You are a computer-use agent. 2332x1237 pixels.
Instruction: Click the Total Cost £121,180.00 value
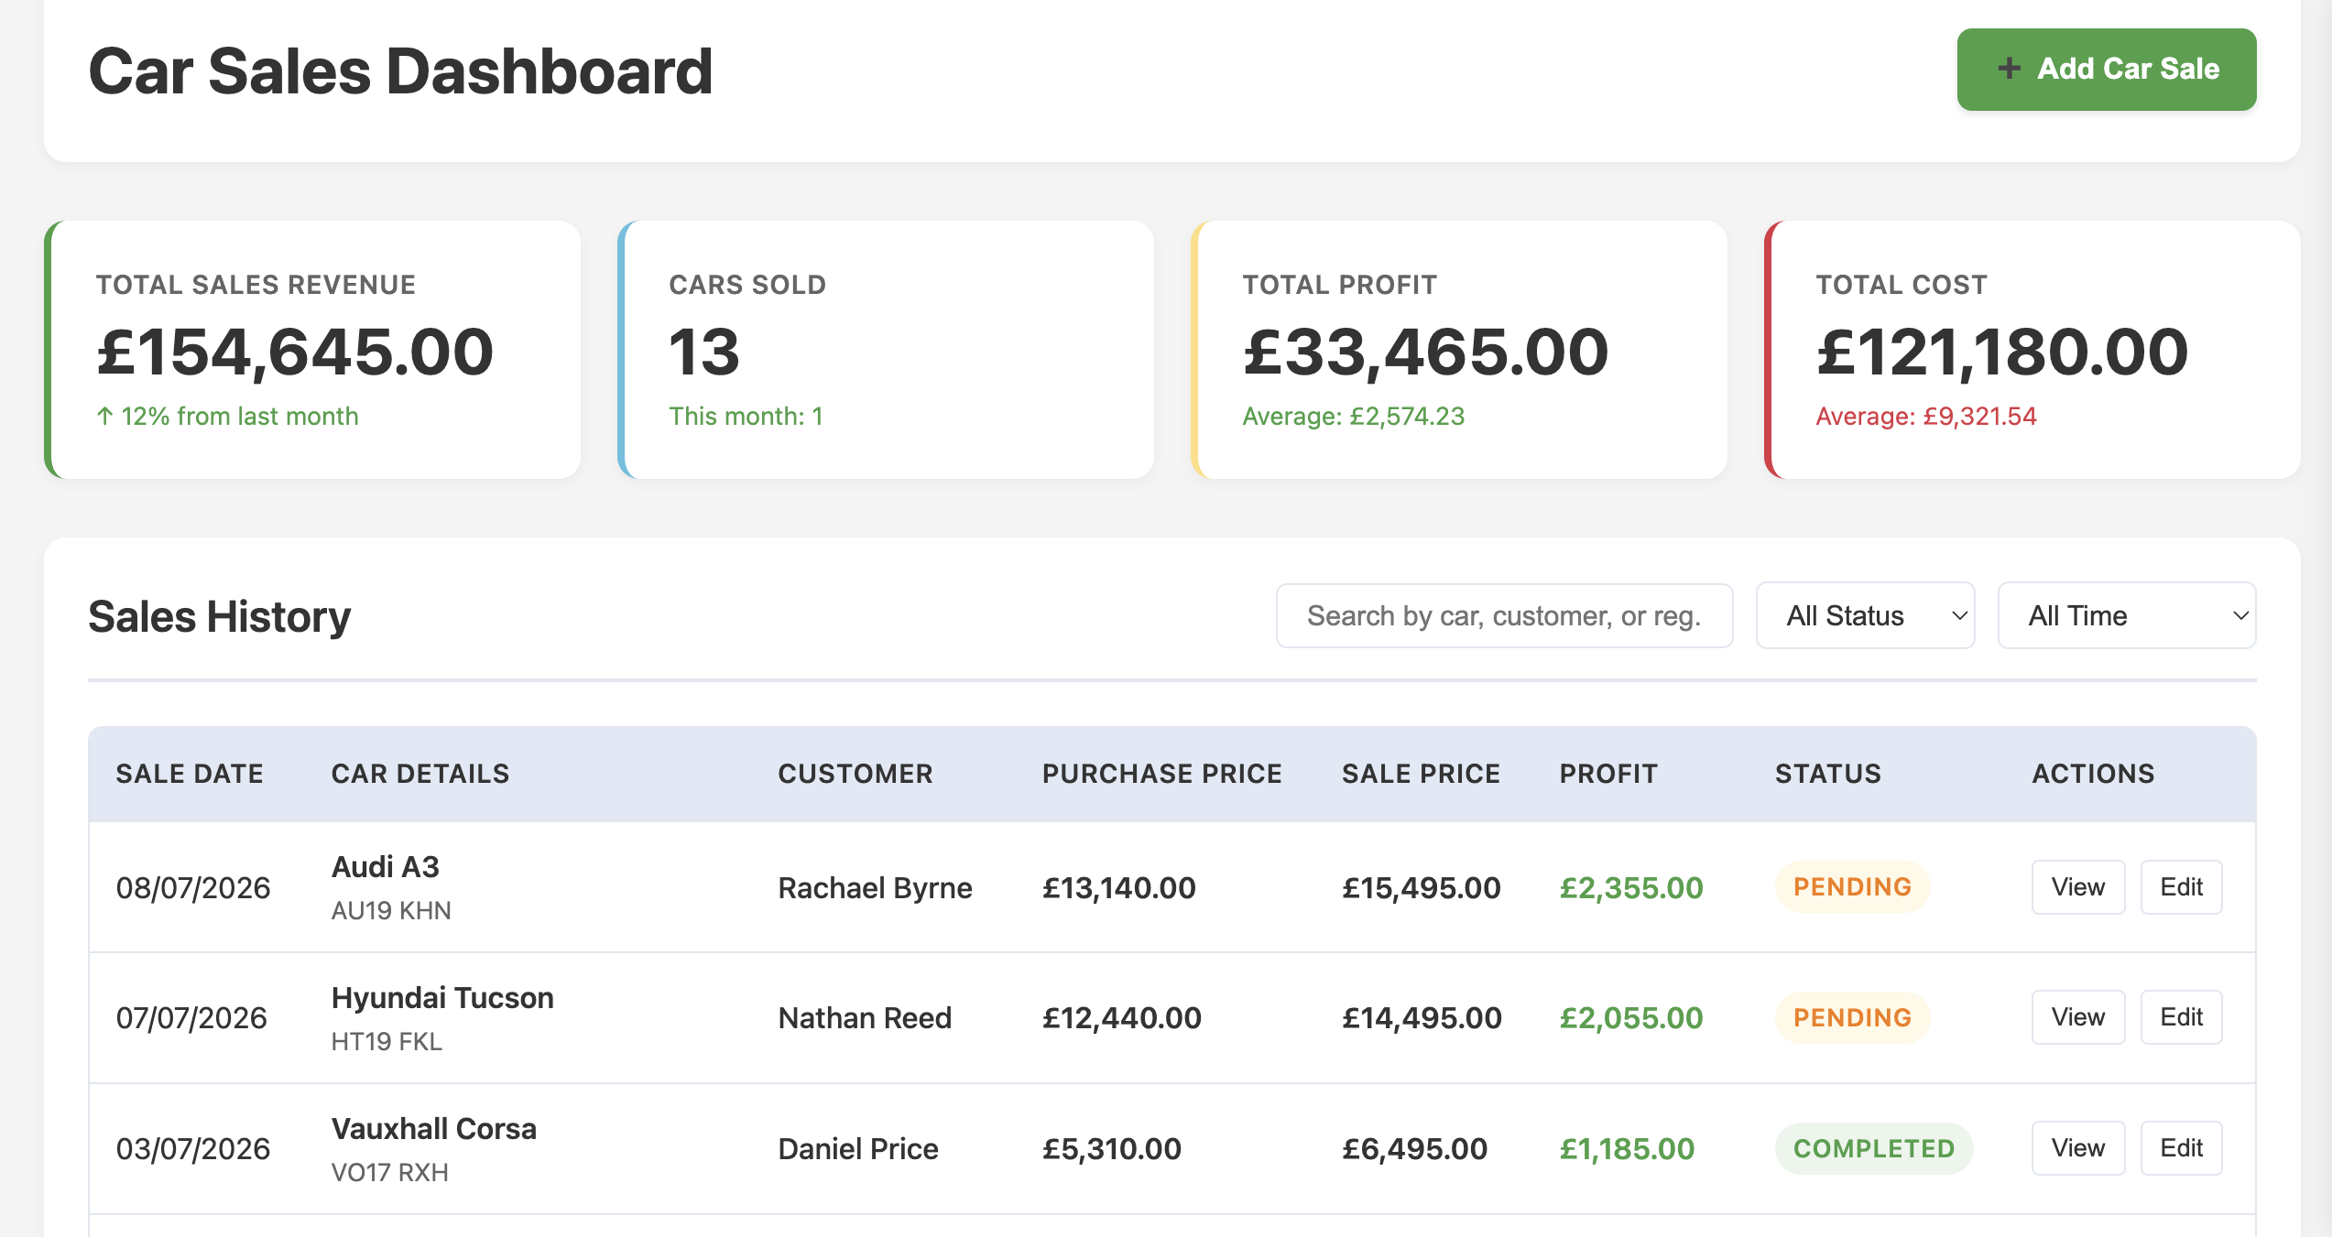tap(2002, 352)
